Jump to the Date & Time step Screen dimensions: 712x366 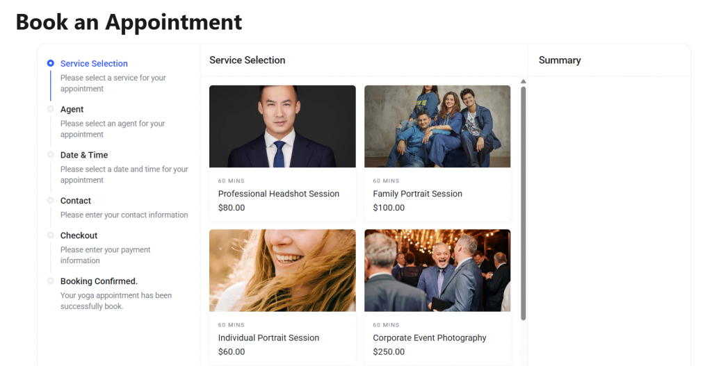pyautogui.click(x=84, y=155)
